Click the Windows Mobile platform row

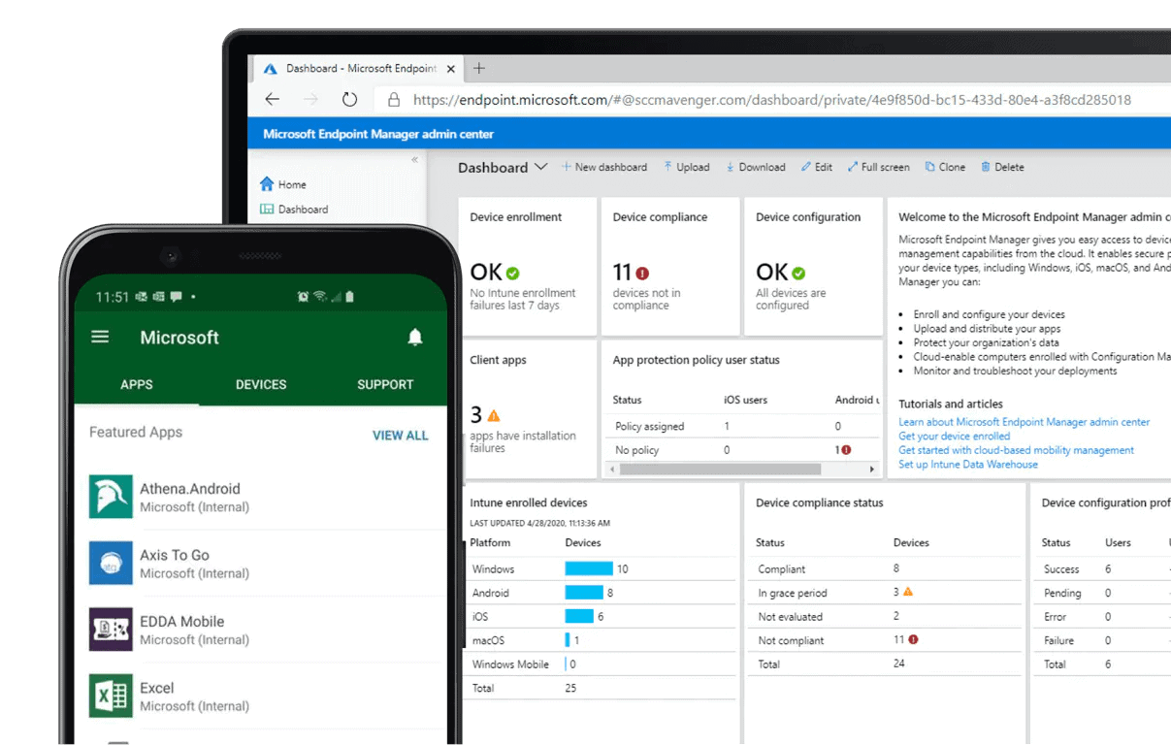pos(600,664)
